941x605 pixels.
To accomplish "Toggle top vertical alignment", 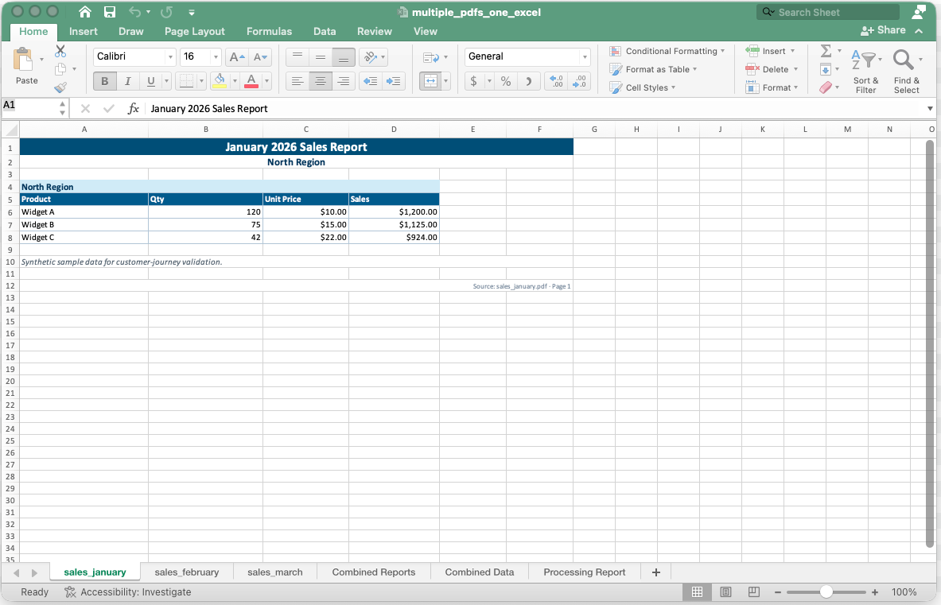I will pos(297,57).
